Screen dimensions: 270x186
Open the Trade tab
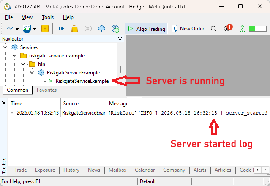click(21, 170)
